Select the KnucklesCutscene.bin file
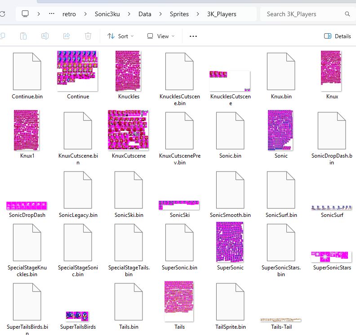The height and width of the screenshot is (335, 356). pos(180,79)
